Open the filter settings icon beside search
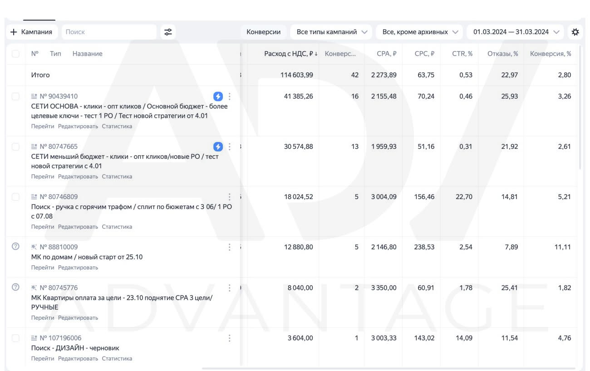 [168, 32]
